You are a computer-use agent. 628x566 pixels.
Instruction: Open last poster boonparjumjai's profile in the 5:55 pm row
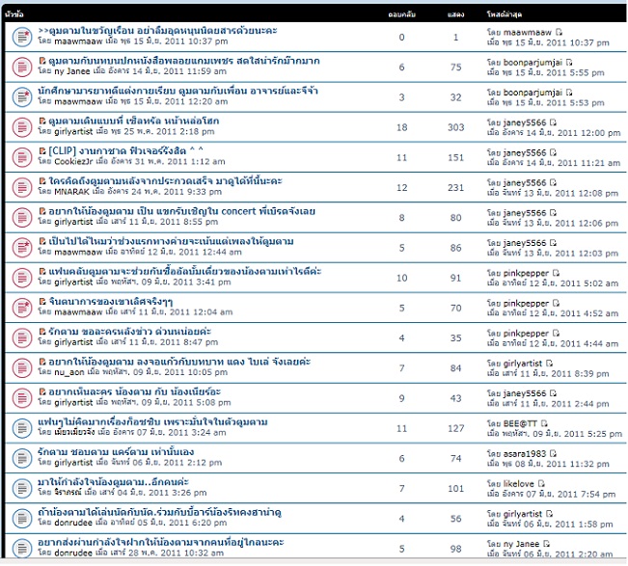tap(532, 62)
